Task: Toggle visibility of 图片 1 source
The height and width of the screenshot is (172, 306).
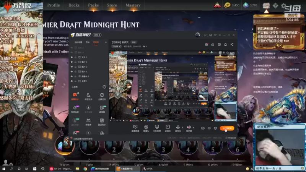Action: click(x=72, y=71)
